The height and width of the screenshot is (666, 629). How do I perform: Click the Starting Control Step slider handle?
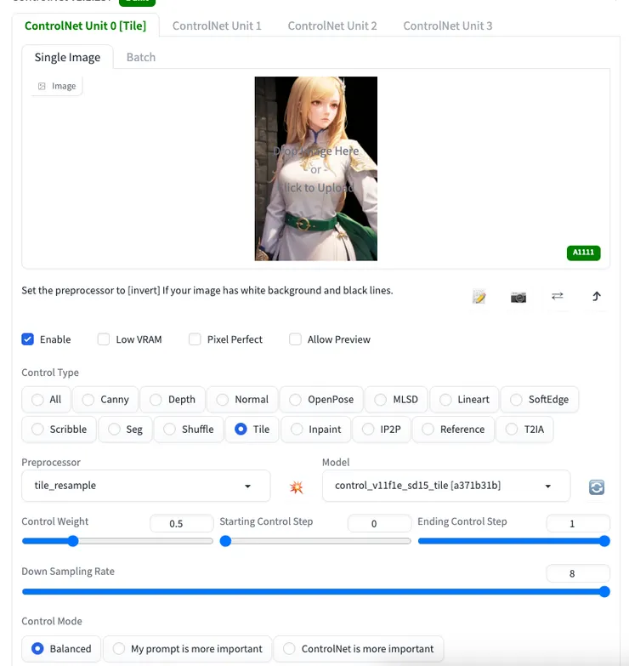225,541
